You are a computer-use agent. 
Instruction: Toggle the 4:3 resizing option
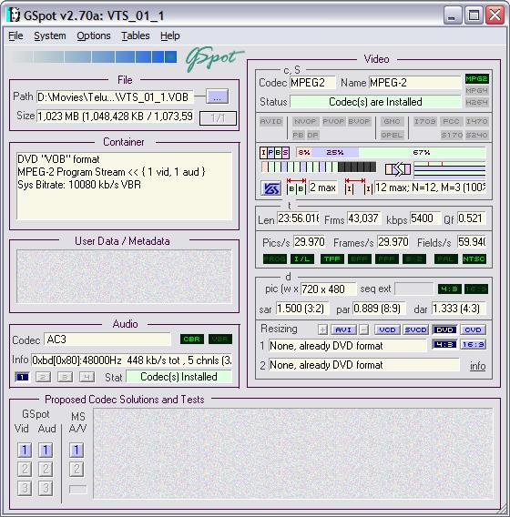(444, 345)
